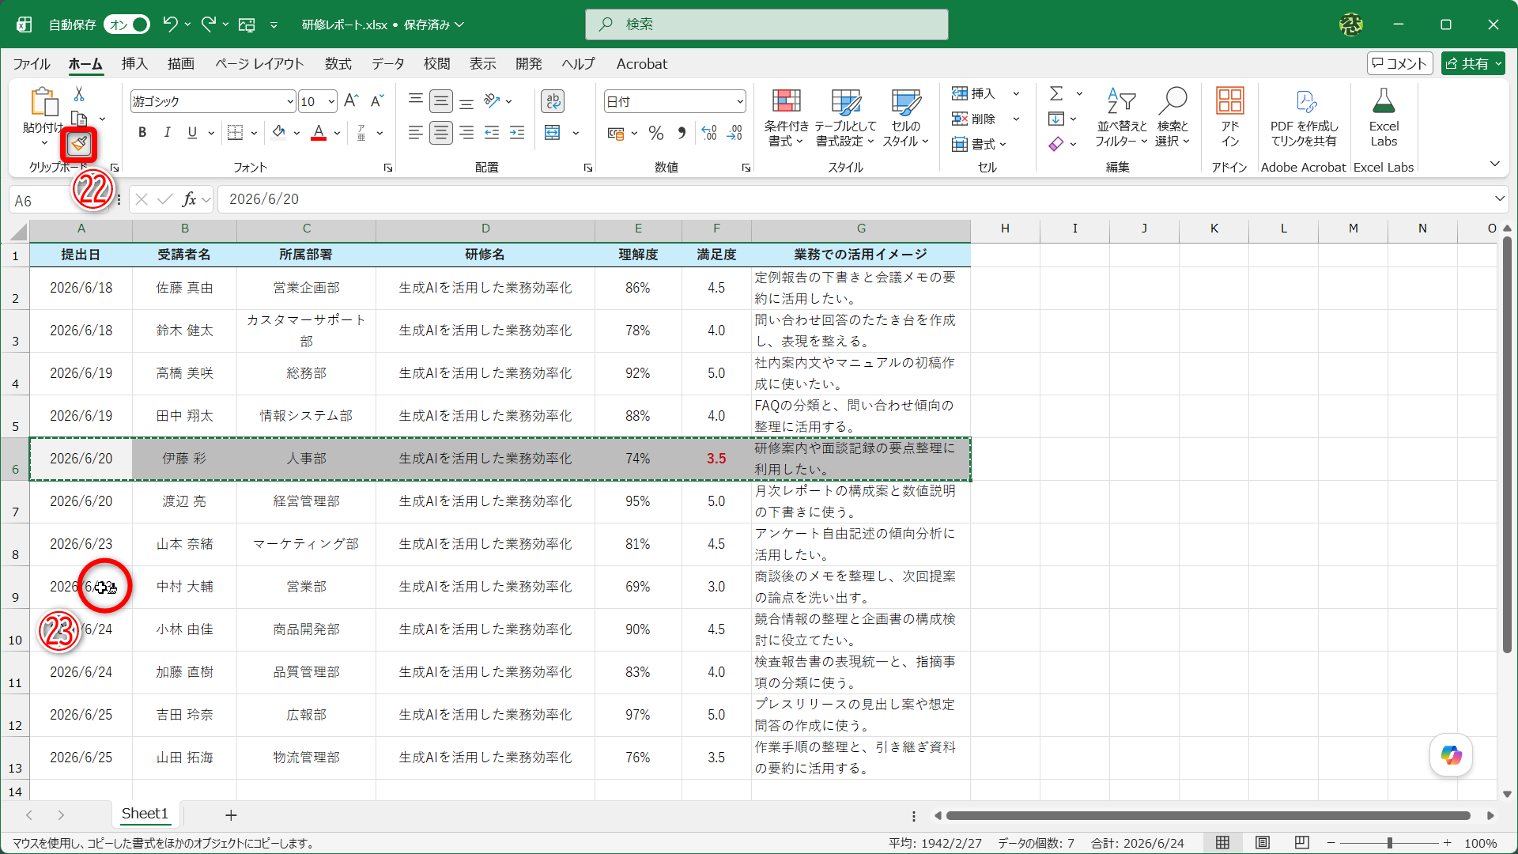Image resolution: width=1518 pixels, height=854 pixels.
Task: Decrease decimal places
Action: pyautogui.click(x=734, y=133)
